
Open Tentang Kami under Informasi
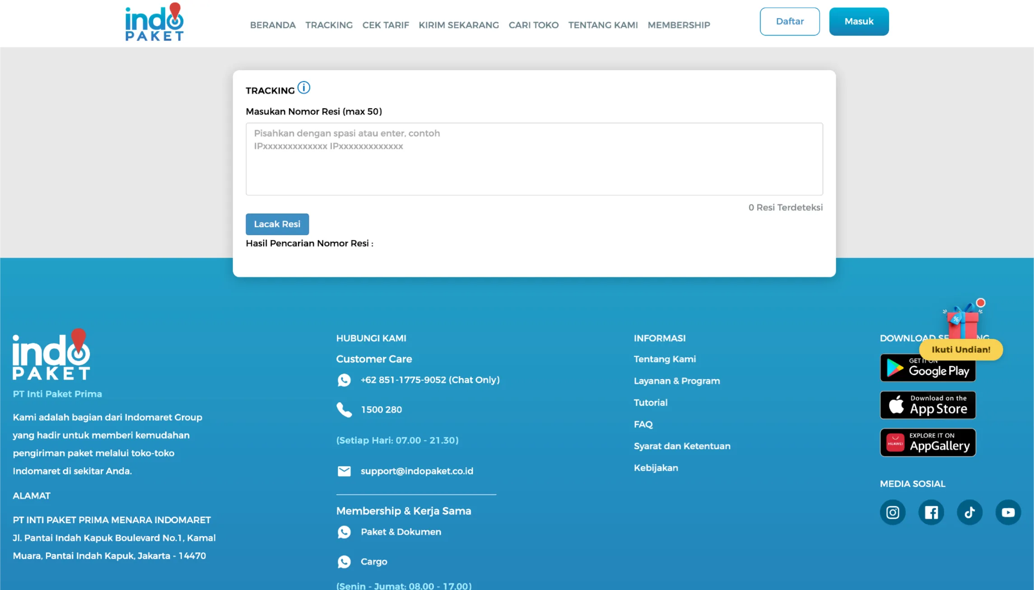click(x=665, y=359)
